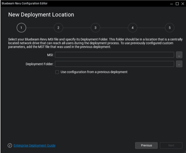Select step 1 circle in wizard progress
Screen dimensions: 186x153
tap(21, 28)
